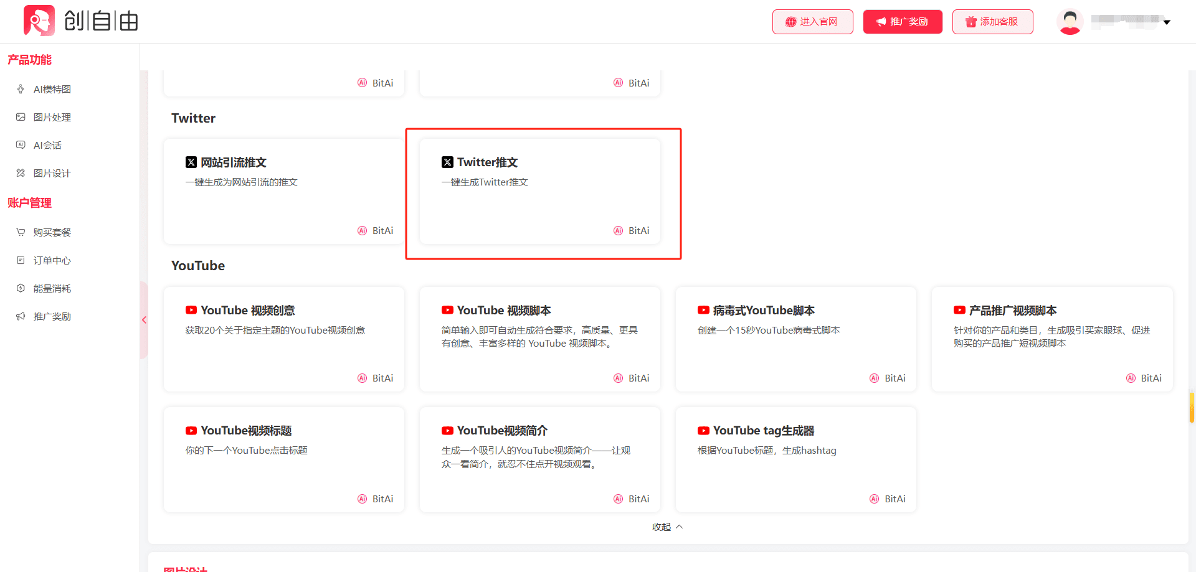The width and height of the screenshot is (1196, 572).
Task: Click YouTube icon on 病毒式YouTube脚本 card
Action: click(x=703, y=310)
